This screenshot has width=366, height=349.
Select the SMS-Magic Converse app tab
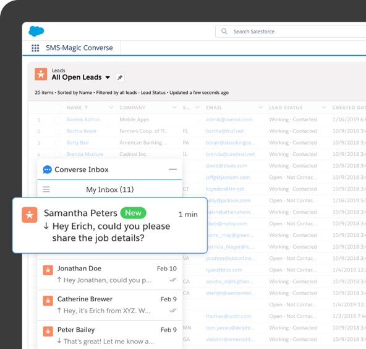79,48
